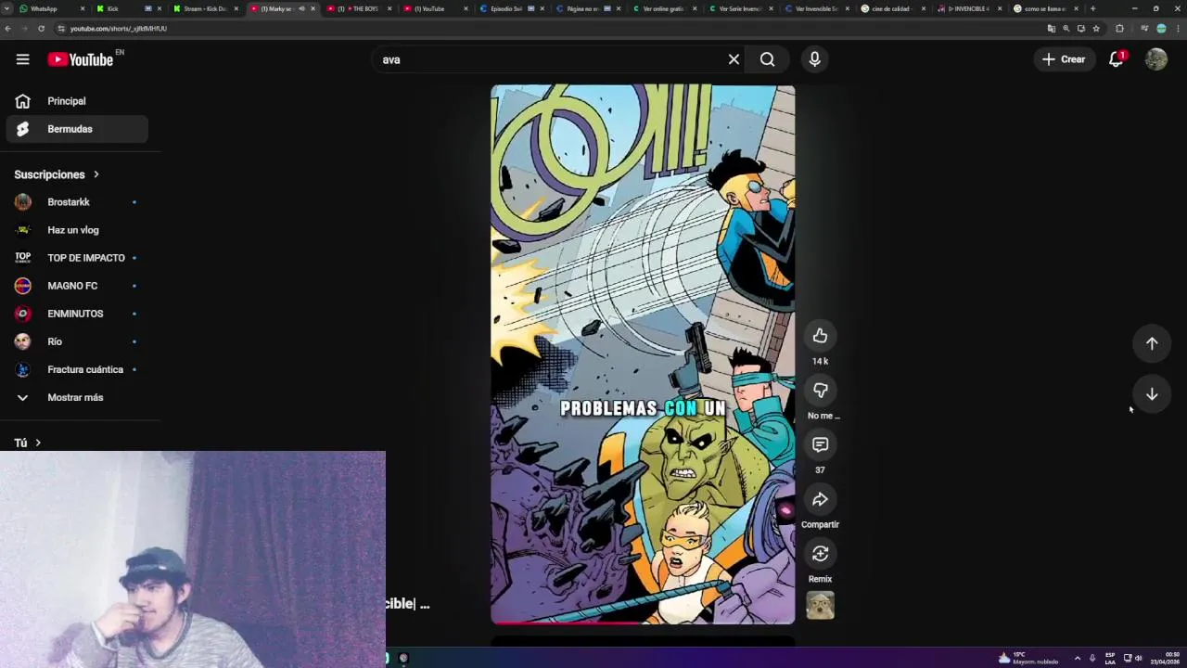Click the address bar URL
The width and height of the screenshot is (1187, 668).
119,29
